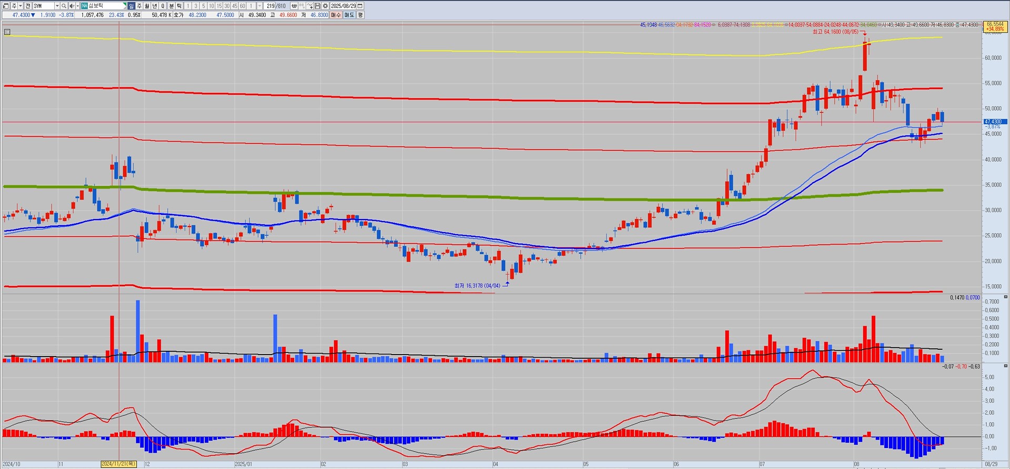Open the dropdown arrow next to speaker icon
Viewport: 1010px width, 469px height.
(77, 6)
